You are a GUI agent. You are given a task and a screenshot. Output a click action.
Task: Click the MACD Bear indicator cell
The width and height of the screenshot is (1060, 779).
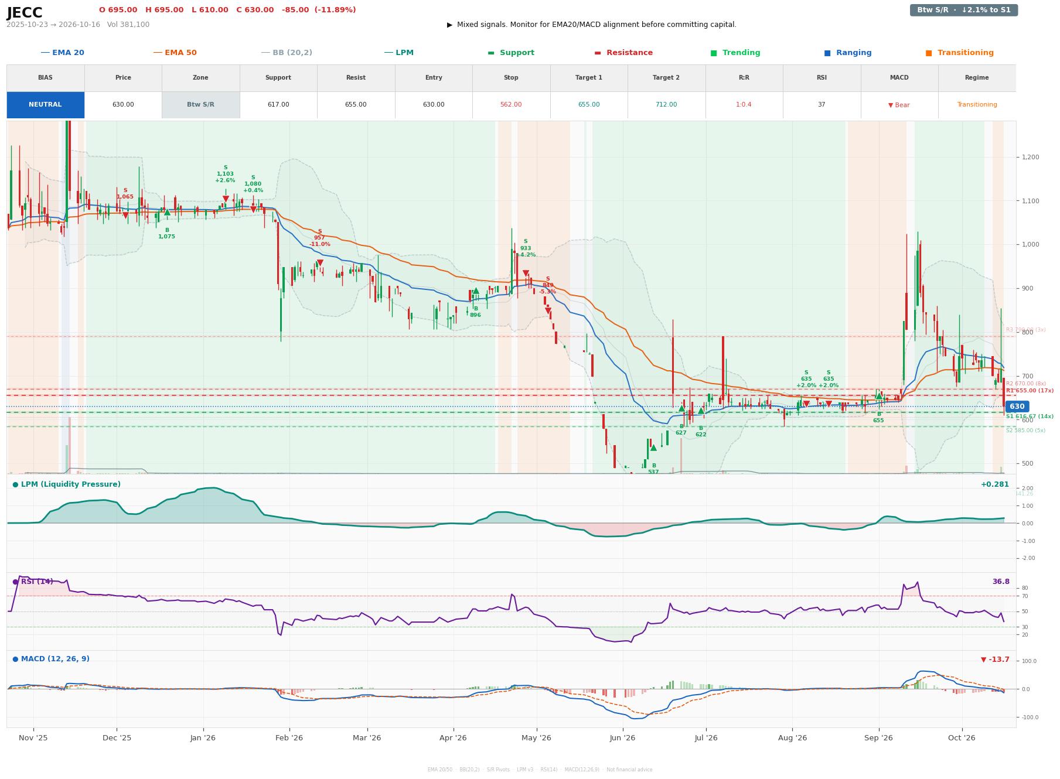coord(899,105)
